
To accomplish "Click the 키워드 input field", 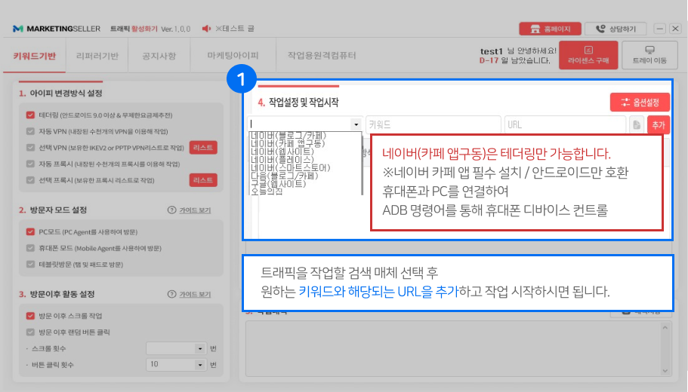I will pyautogui.click(x=433, y=125).
